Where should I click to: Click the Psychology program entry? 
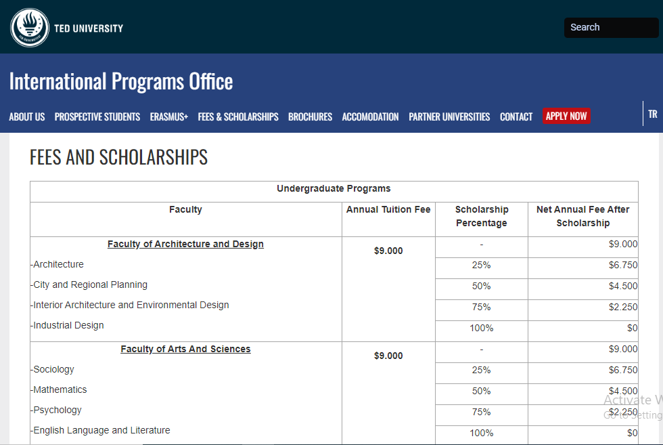click(56, 410)
